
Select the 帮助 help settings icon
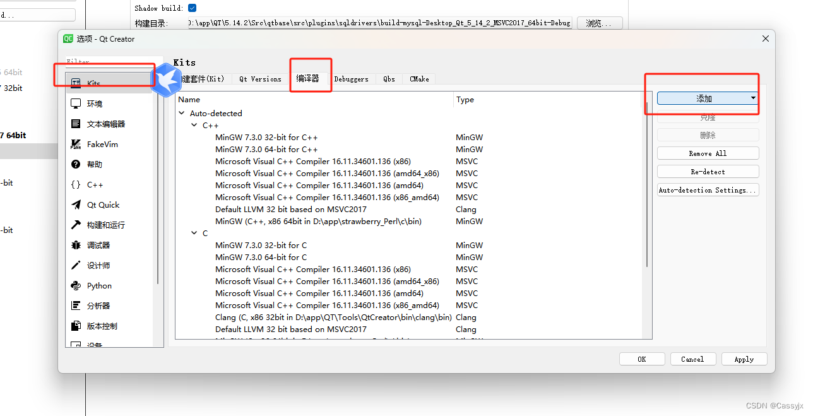76,163
